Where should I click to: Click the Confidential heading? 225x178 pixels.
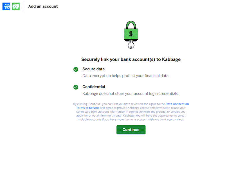click(x=94, y=87)
